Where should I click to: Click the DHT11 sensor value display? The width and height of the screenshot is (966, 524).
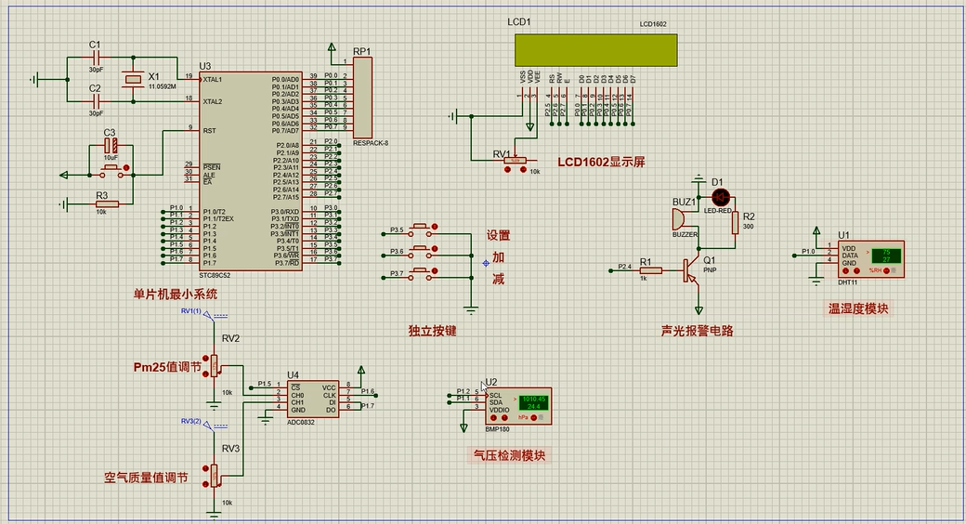[887, 255]
